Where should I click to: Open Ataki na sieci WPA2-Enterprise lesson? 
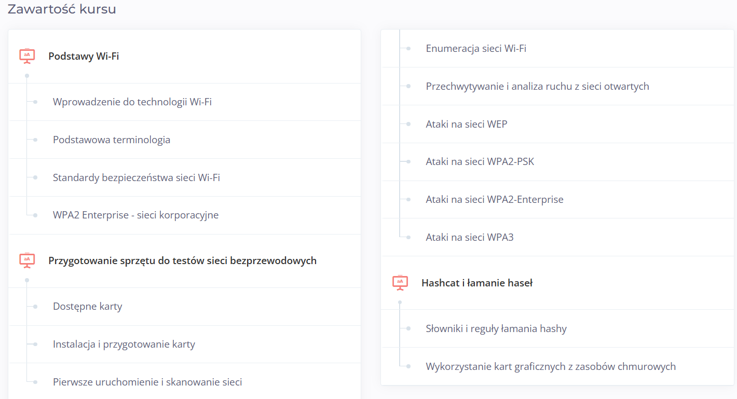point(494,199)
